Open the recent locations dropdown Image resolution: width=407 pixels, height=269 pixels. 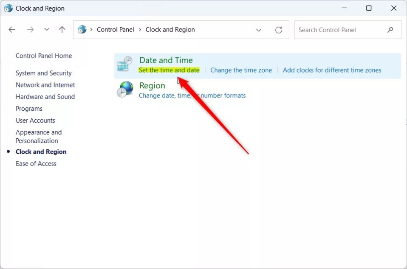point(47,29)
